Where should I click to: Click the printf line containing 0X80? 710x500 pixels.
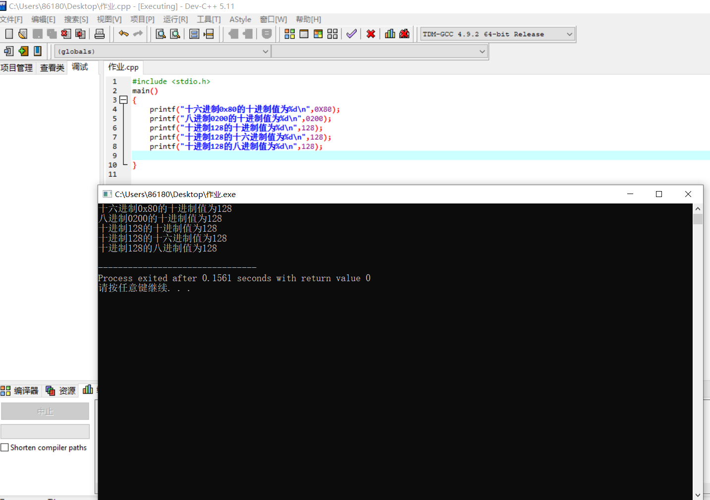coord(245,109)
